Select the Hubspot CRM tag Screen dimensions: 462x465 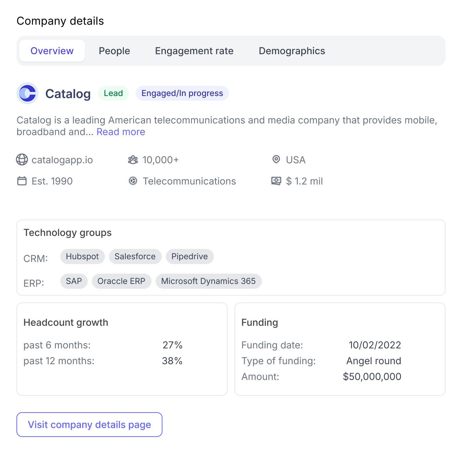pos(82,257)
